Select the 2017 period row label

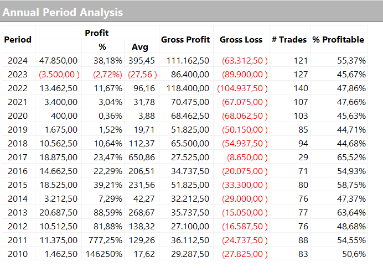pos(18,158)
